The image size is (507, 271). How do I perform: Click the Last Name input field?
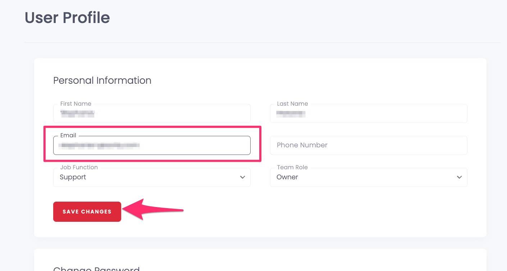pos(369,113)
